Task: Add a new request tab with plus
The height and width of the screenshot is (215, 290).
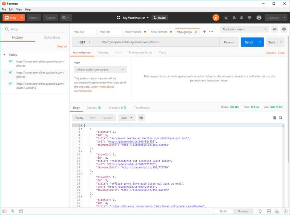Action: [x=204, y=32]
